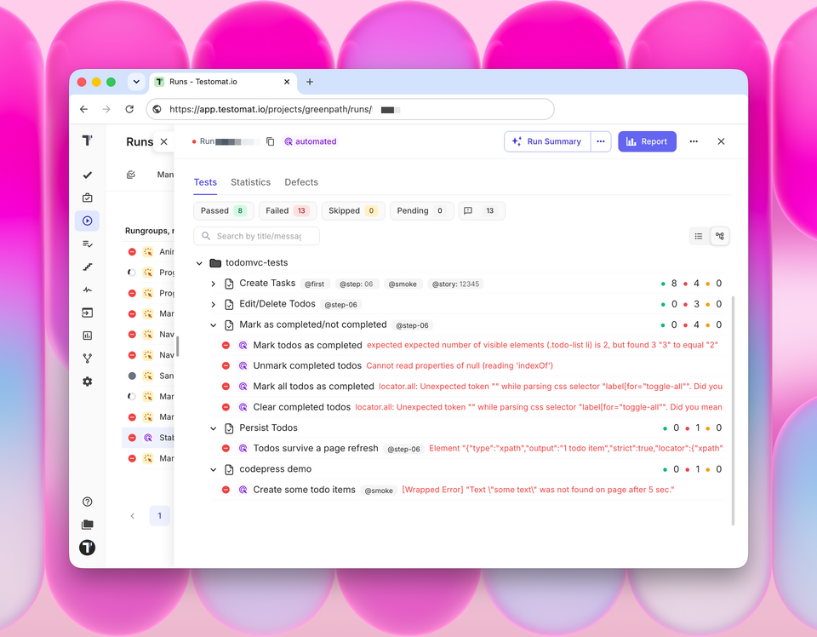Expand the Create Tasks suite

click(213, 284)
